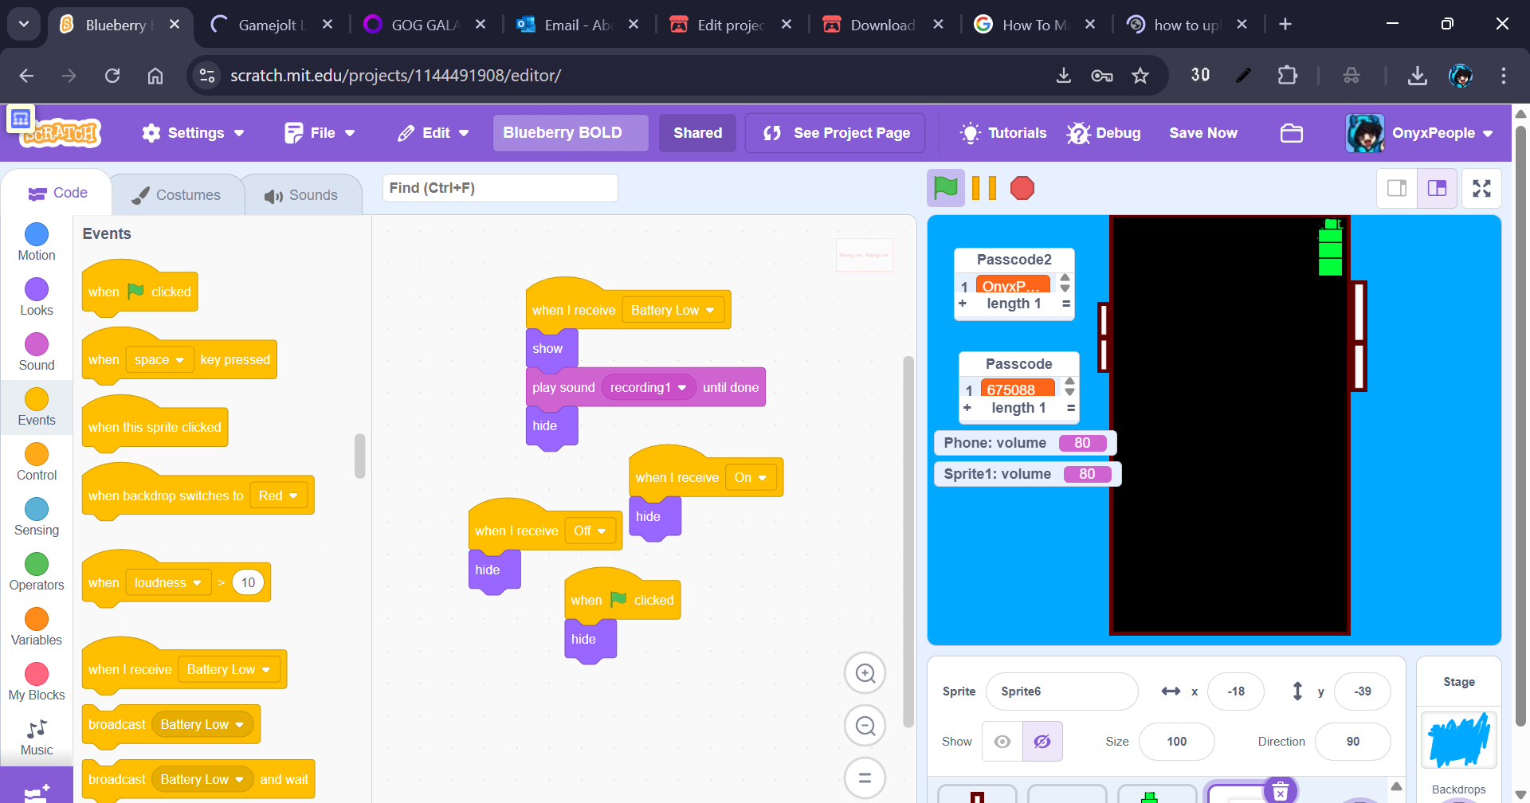Viewport: 1530px width, 803px height.
Task: Bookmark this page with the star icon
Action: (x=1140, y=76)
